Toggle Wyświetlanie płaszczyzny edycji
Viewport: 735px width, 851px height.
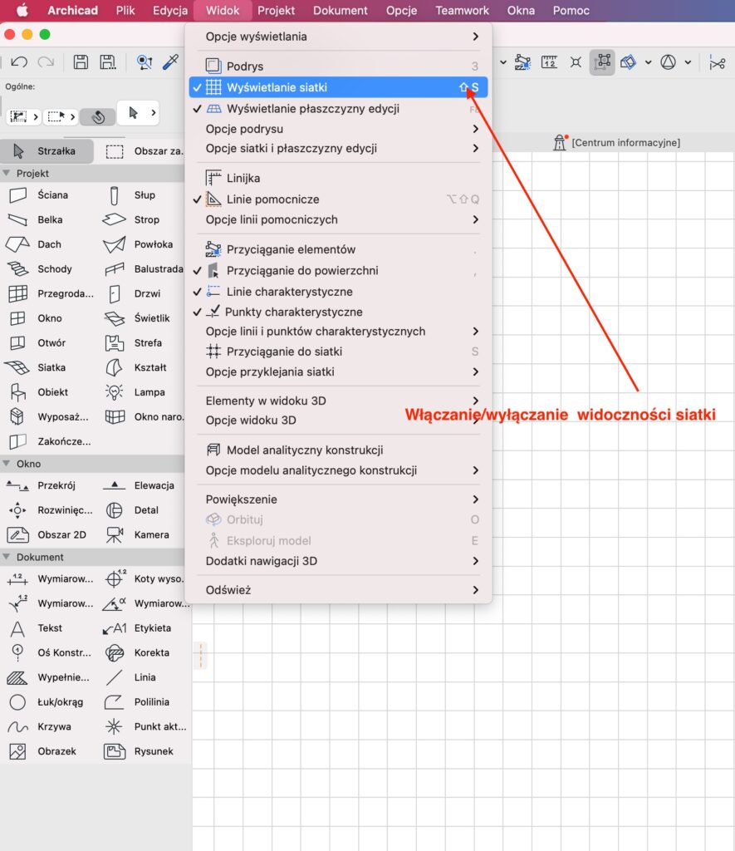pyautogui.click(x=338, y=109)
